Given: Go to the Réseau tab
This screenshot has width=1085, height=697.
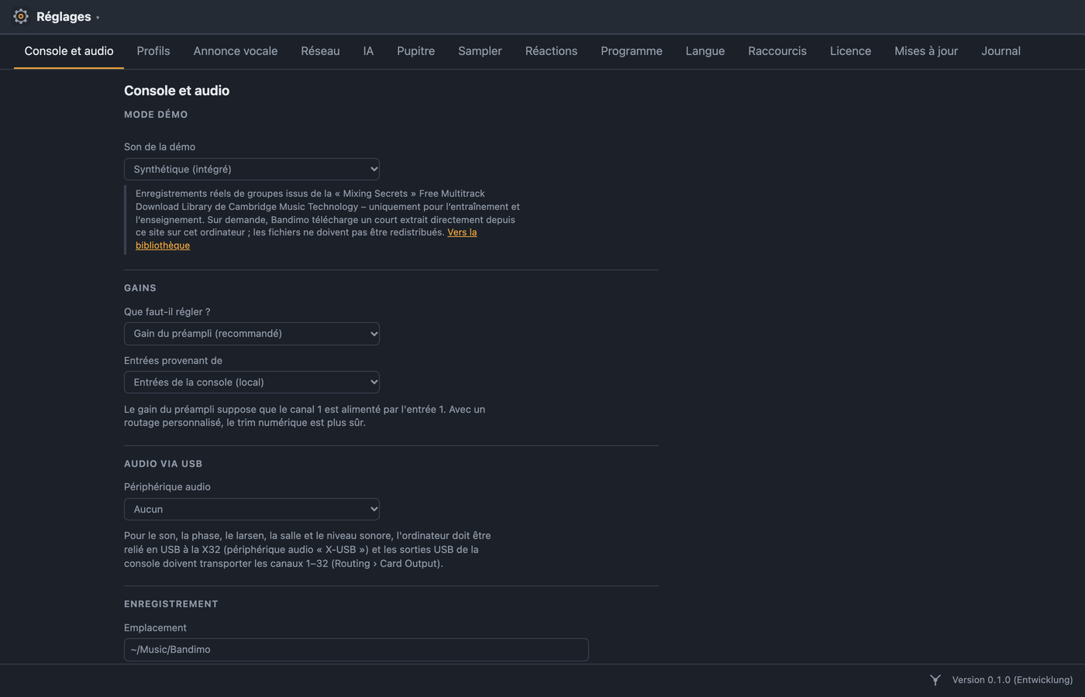Looking at the screenshot, I should pyautogui.click(x=320, y=51).
